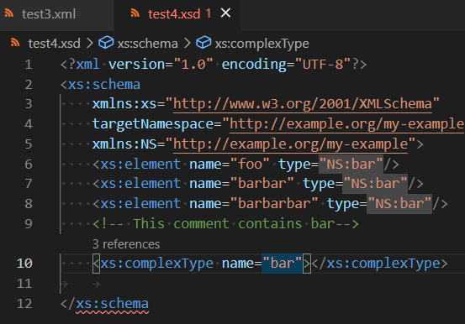Open the xs:schema breadcrumb dropdown

[148, 44]
